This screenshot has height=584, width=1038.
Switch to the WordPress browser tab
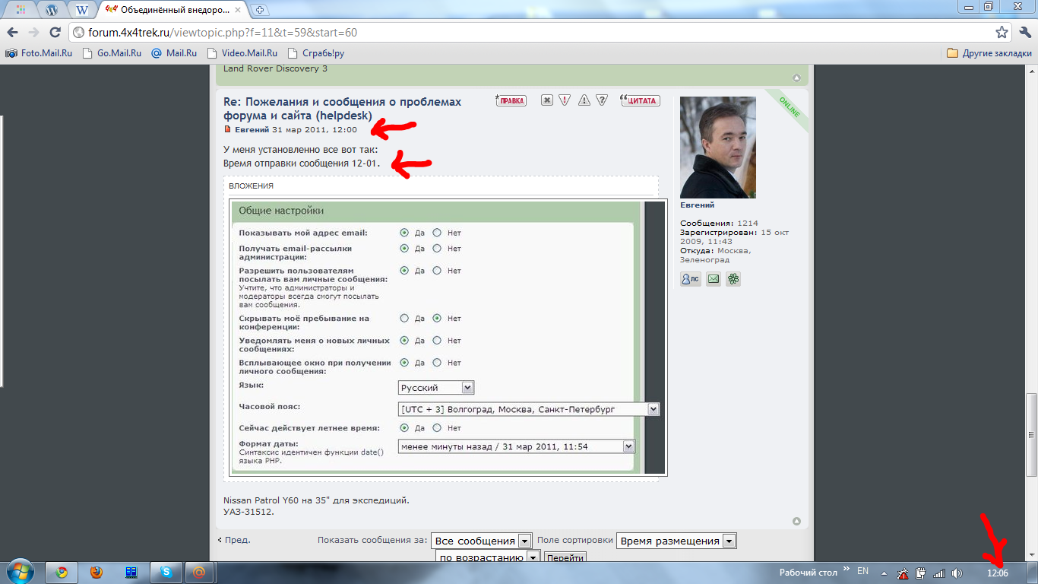52,10
